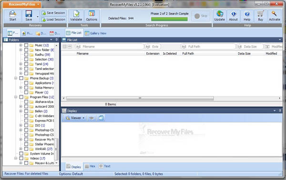Image resolution: width=286 pixels, height=180 pixels.
Task: Switch to the File List tab
Action: click(x=74, y=33)
